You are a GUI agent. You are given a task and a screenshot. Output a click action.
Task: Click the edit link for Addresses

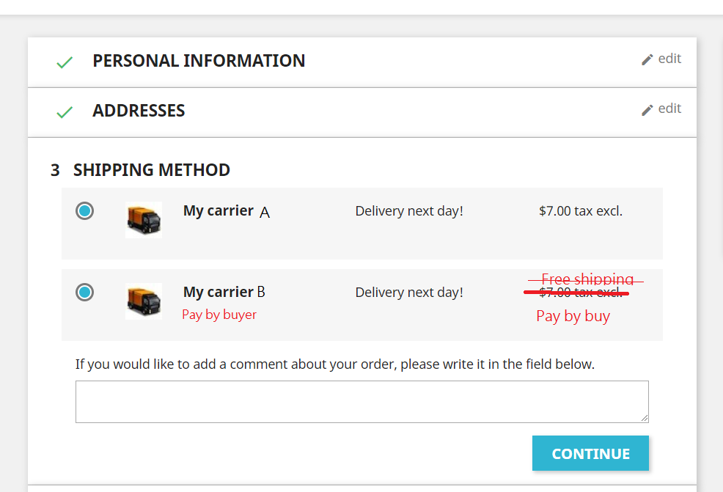pos(669,109)
